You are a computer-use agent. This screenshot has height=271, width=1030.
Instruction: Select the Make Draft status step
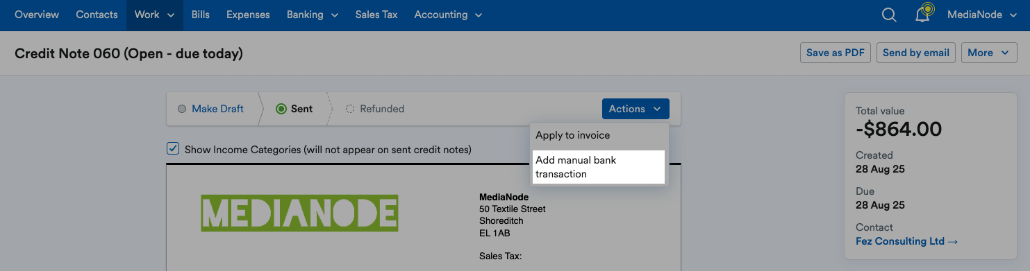pyautogui.click(x=211, y=109)
